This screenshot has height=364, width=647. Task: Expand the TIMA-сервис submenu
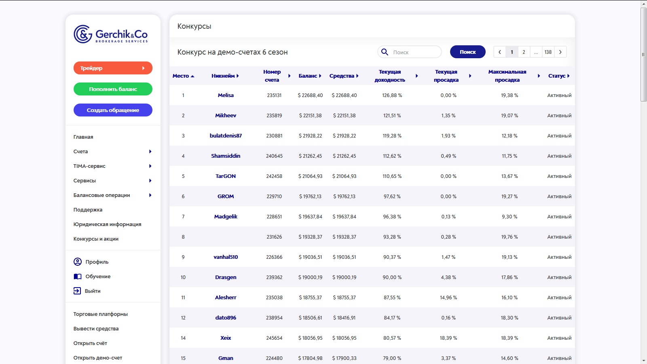(112, 166)
